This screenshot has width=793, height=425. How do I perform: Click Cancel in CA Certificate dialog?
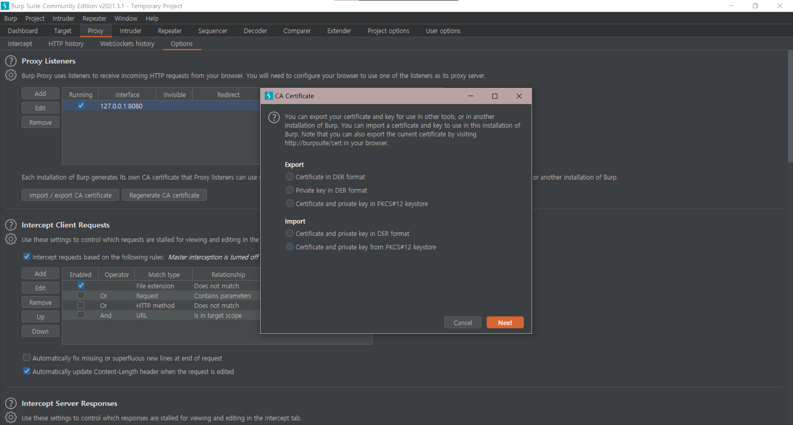pos(463,323)
